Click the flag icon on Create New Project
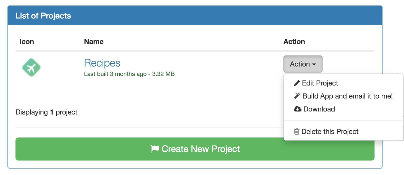Screen dimensions: 404x175 point(155,149)
